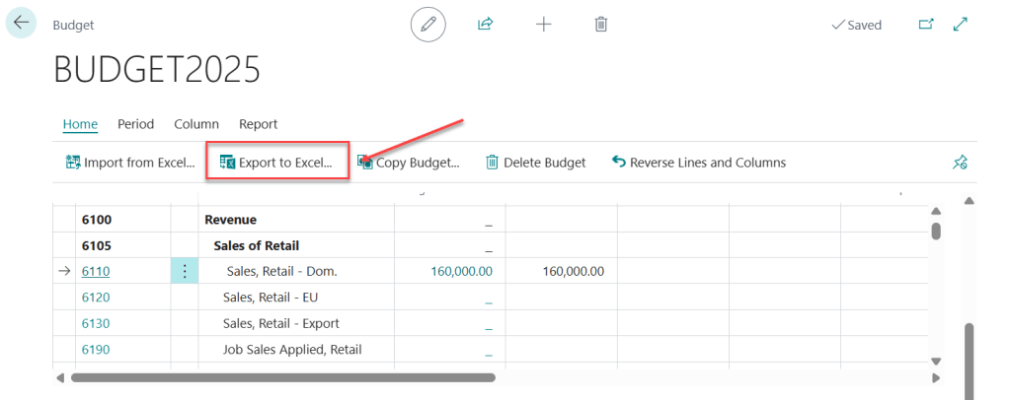
Task: Click the BUDGET2025 page title
Action: pos(157,69)
